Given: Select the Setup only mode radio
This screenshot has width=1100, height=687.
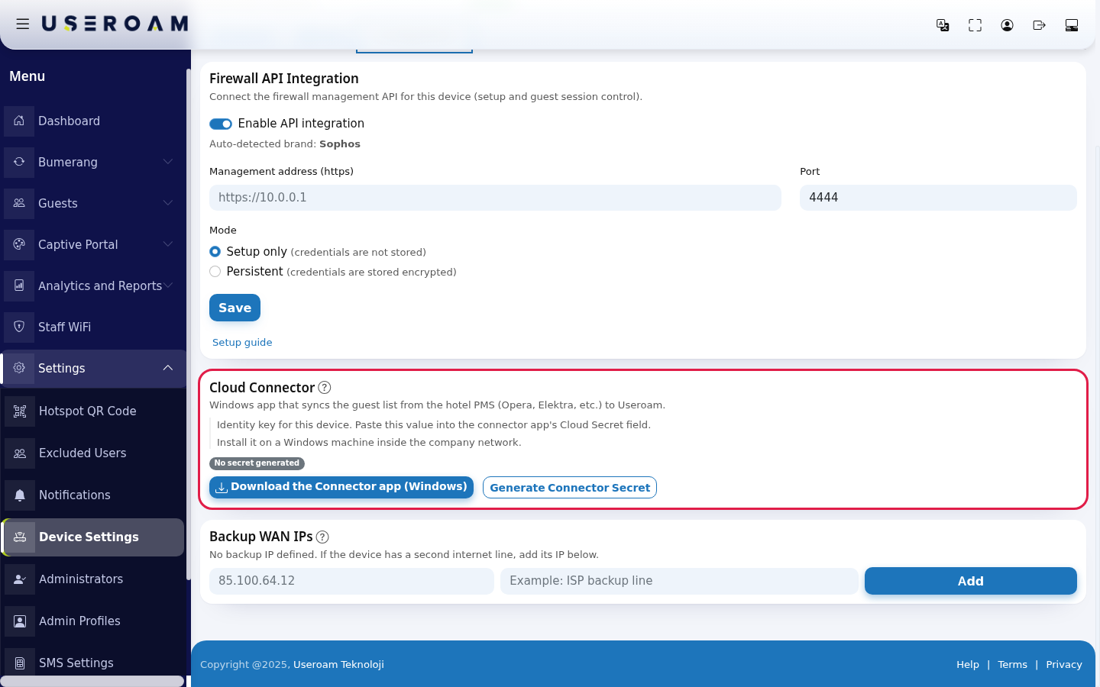Looking at the screenshot, I should 215,251.
